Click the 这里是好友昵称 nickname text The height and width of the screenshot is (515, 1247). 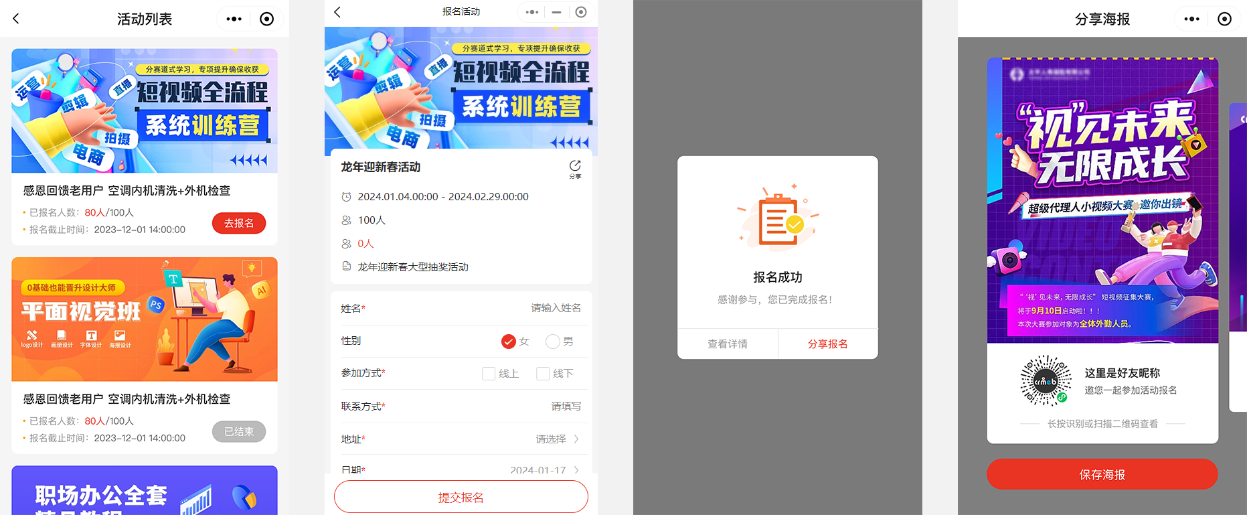pos(1123,373)
